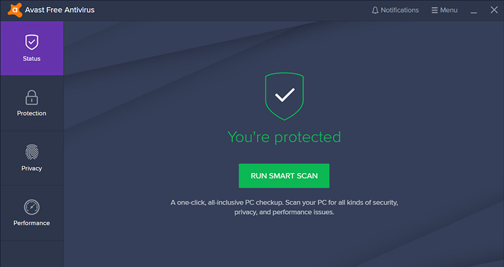This screenshot has width=504, height=267.
Task: Click the Avast Free Antivirus title text
Action: [60, 10]
